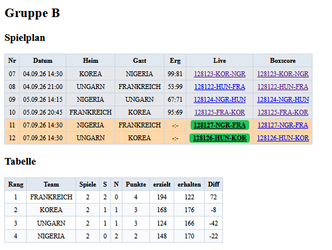Viewport: 332px width, 250px height.
Task: Select result 67:71 in game 09
Action: 175,99
